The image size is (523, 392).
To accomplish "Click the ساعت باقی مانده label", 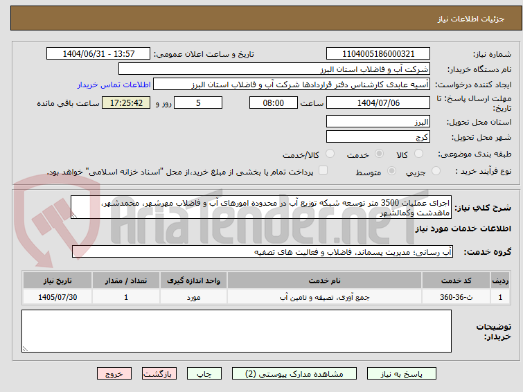I will point(68,103).
